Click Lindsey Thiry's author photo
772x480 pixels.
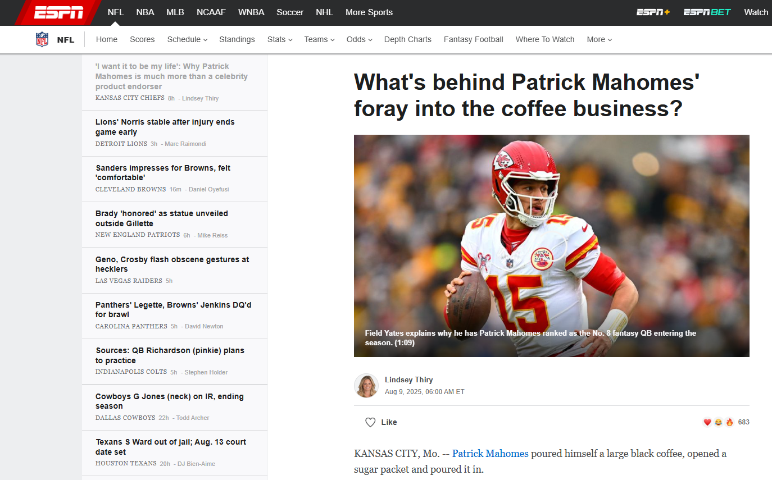(x=366, y=386)
